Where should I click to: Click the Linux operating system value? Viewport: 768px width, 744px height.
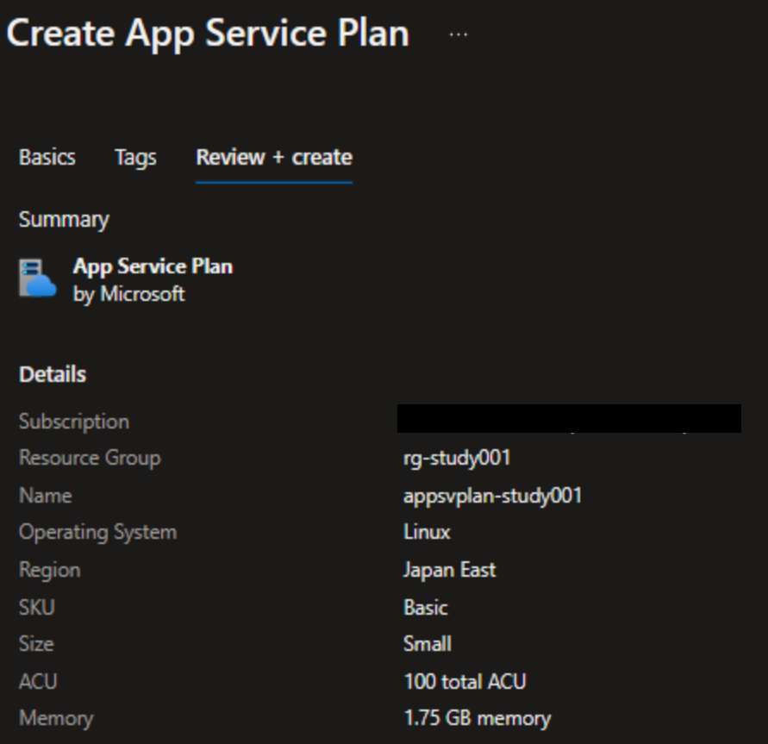pyautogui.click(x=427, y=533)
